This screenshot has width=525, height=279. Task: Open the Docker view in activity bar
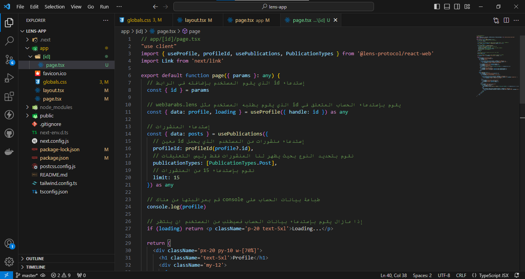coord(9,152)
